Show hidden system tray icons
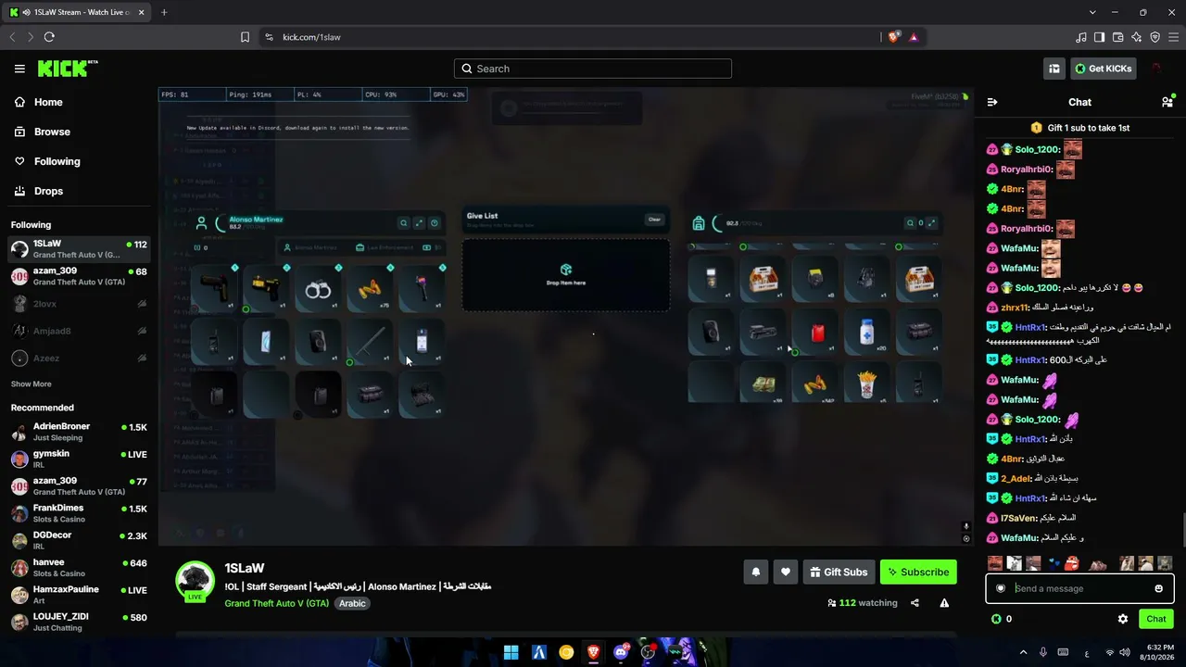1186x667 pixels. coord(1023,652)
